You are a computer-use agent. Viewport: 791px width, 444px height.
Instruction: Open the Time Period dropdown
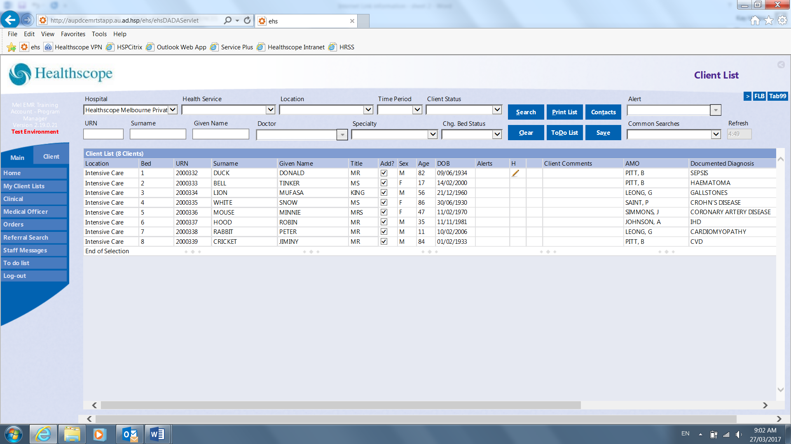click(x=417, y=110)
